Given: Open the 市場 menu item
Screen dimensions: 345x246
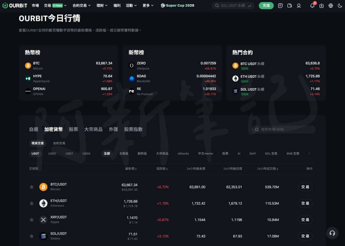Looking at the screenshot, I should 35,6.
